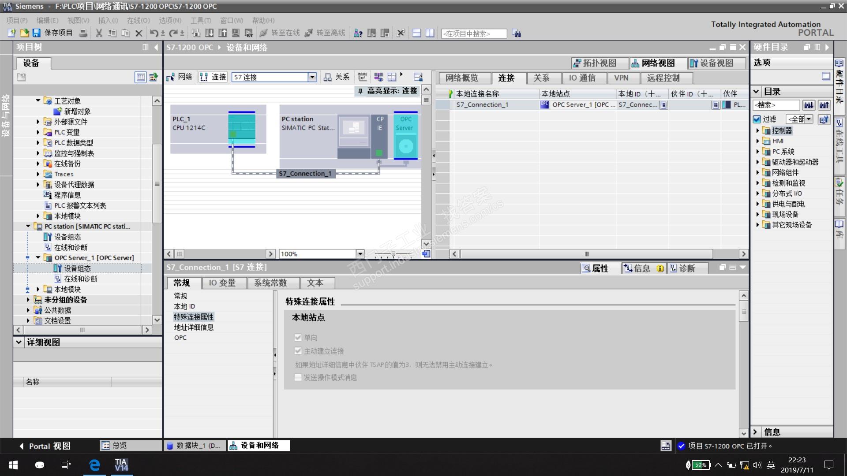
Task: Click the OPC Server module in PC station
Action: pos(405,135)
